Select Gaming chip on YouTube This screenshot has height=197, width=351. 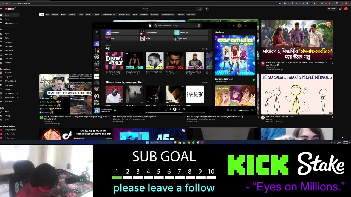pyautogui.click(x=55, y=15)
